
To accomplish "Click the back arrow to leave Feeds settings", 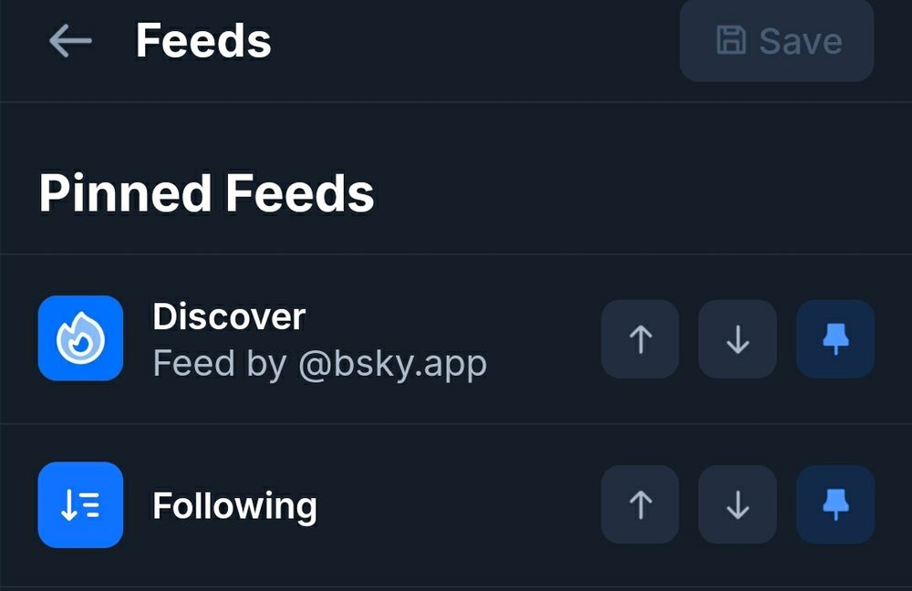I will (x=69, y=40).
